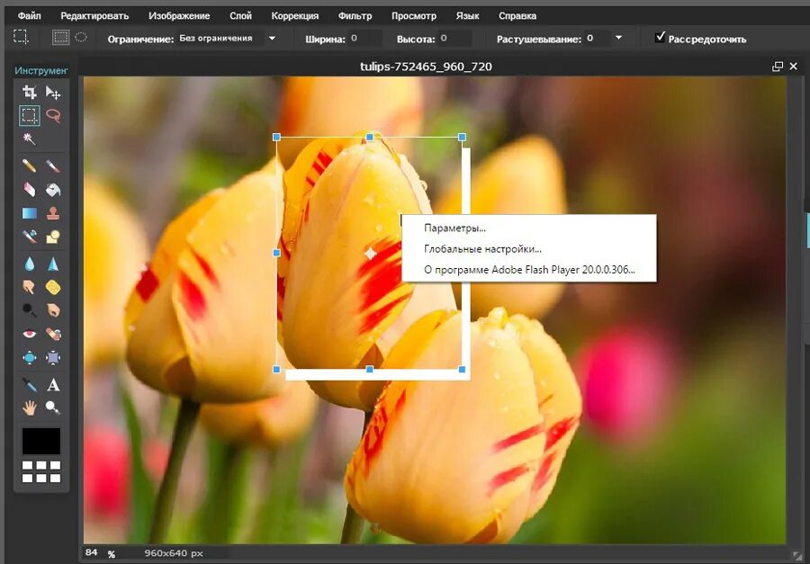Viewport: 810px width, 564px height.
Task: Select the Paint Bucket tool
Action: point(53,190)
